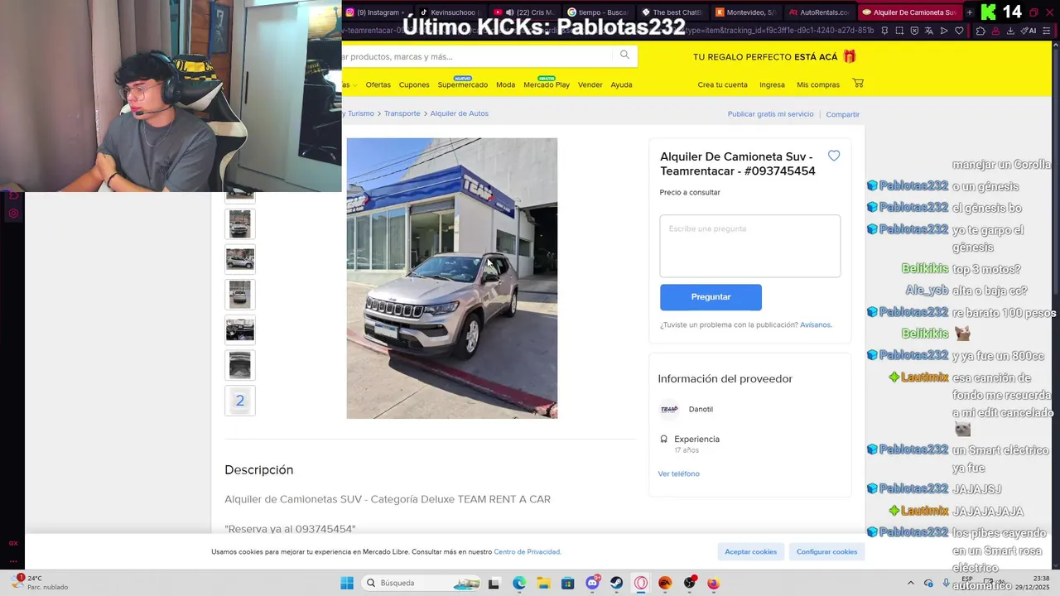Switch to The best ChatB tab
1060x596 pixels.
[672, 12]
